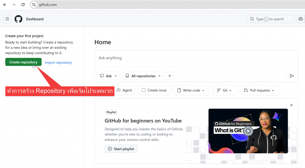Dismiss the playlist card with X
This screenshot has height=168, width=305.
click(291, 105)
